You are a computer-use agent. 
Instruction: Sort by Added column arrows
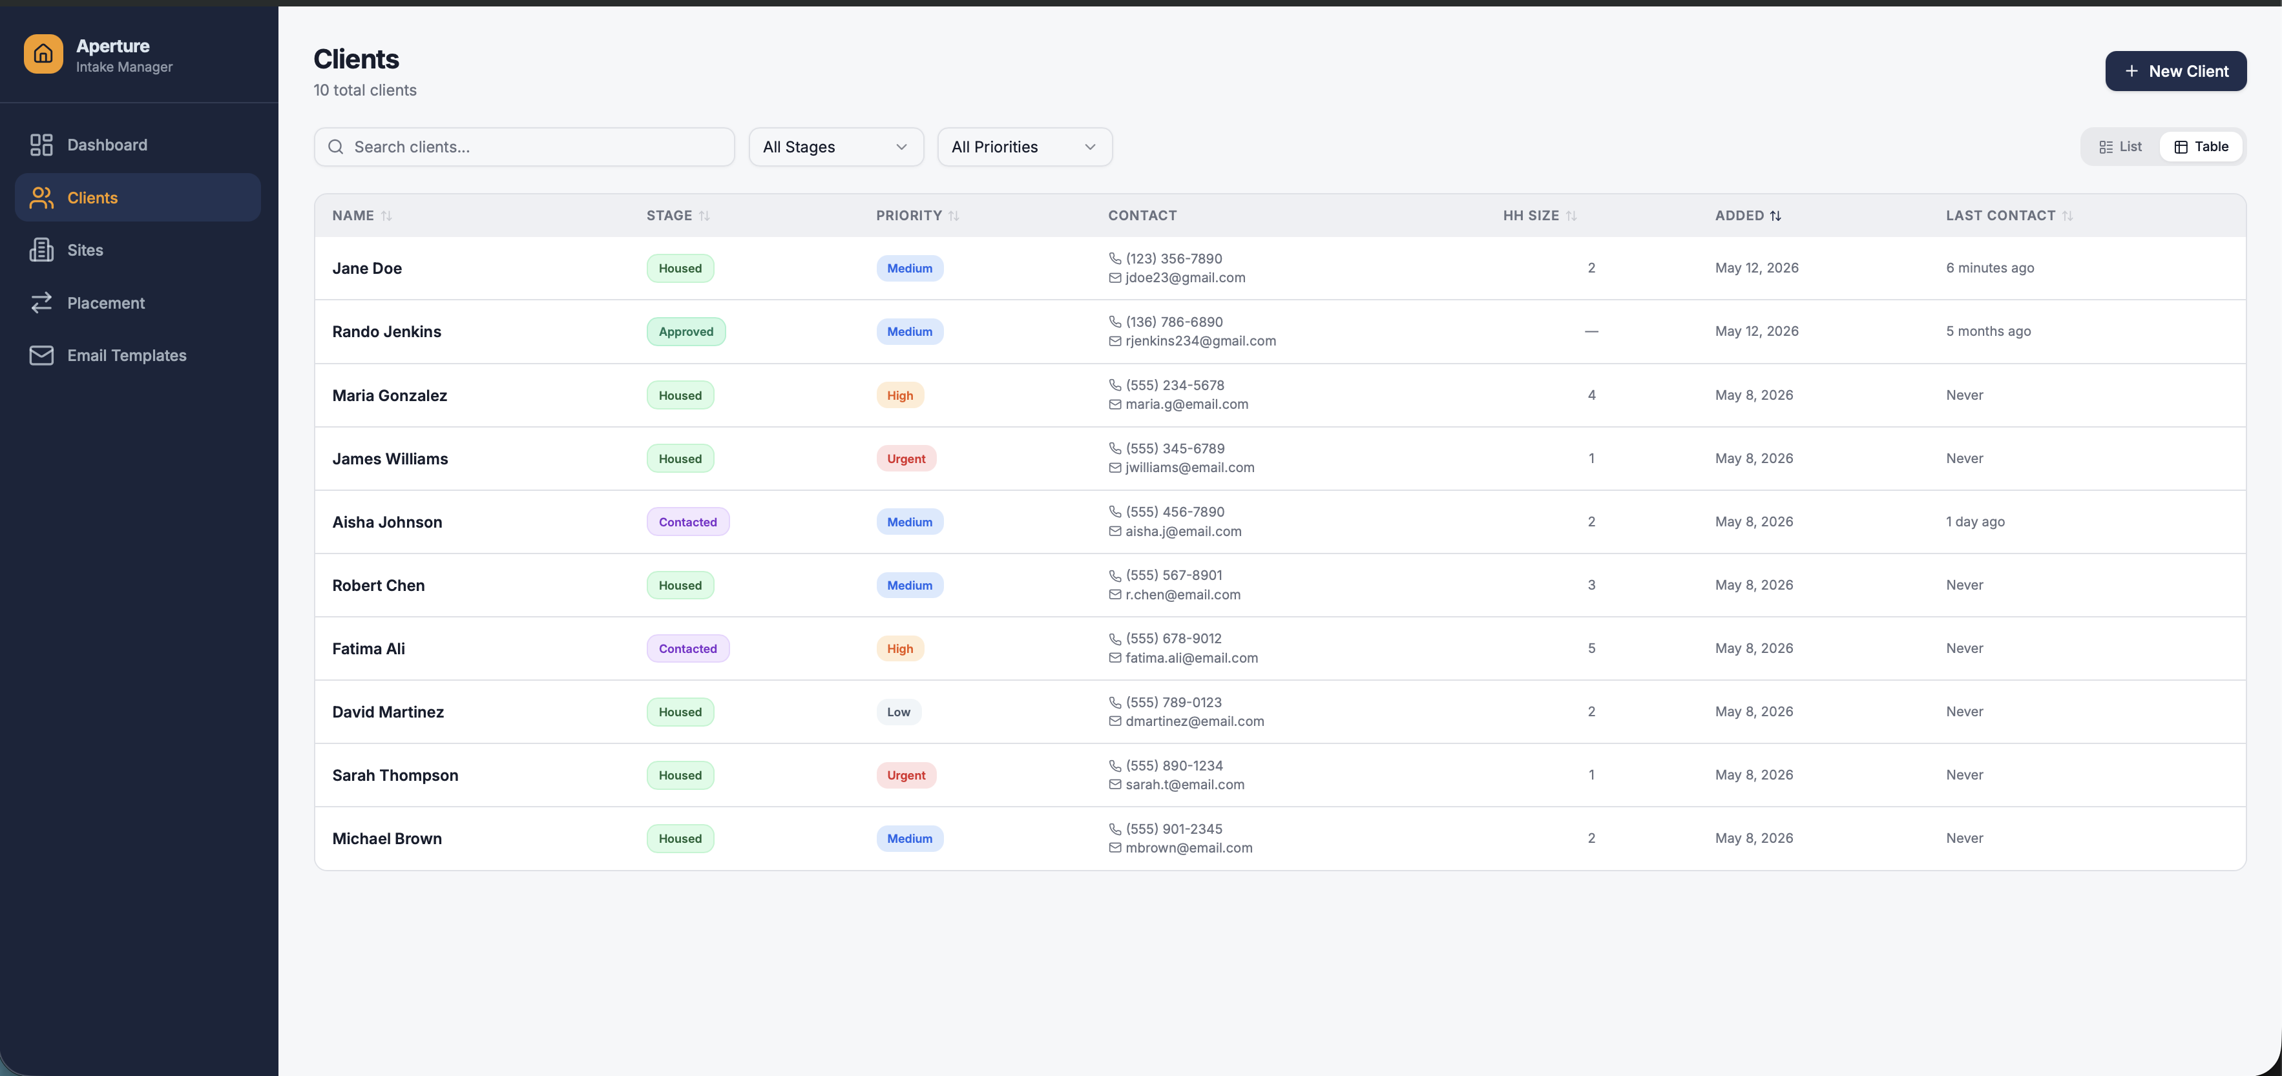(x=1775, y=216)
